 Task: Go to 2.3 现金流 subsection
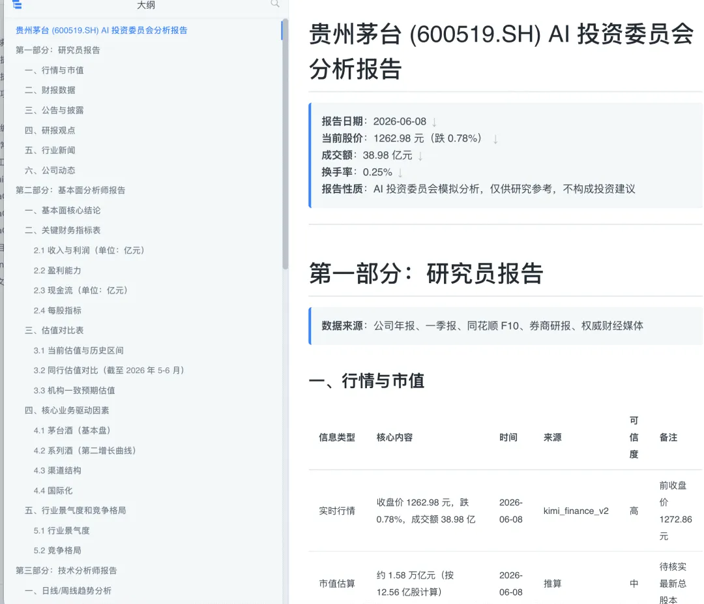81,290
